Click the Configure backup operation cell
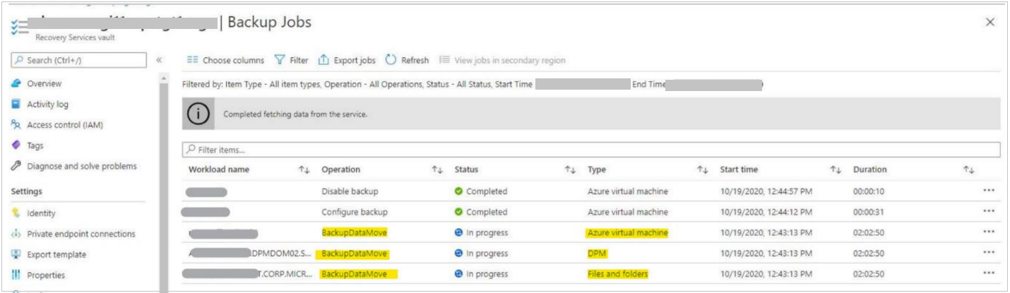 [355, 212]
